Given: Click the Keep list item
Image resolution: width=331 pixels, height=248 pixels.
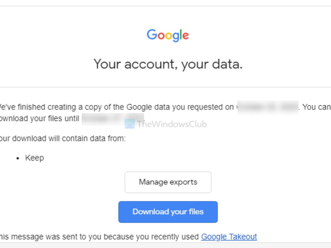Looking at the screenshot, I should (34, 158).
